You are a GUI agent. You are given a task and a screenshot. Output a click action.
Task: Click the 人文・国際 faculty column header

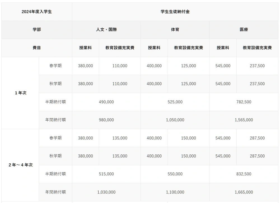click(x=106, y=30)
